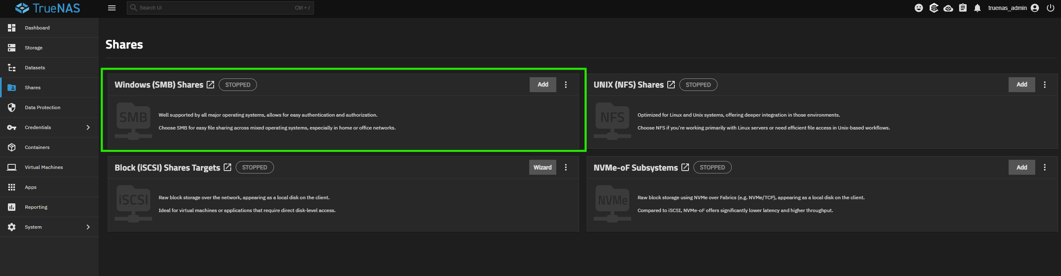Open Windows (SMB) Shares external link icon
The height and width of the screenshot is (276, 1061).
210,85
